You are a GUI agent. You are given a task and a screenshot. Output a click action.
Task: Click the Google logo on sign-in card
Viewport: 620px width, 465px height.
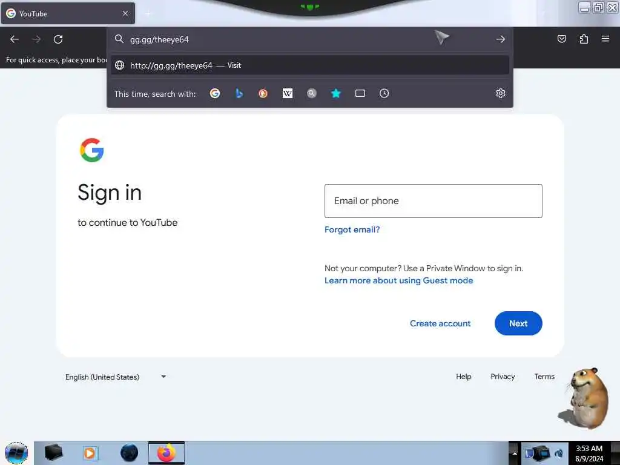92,150
